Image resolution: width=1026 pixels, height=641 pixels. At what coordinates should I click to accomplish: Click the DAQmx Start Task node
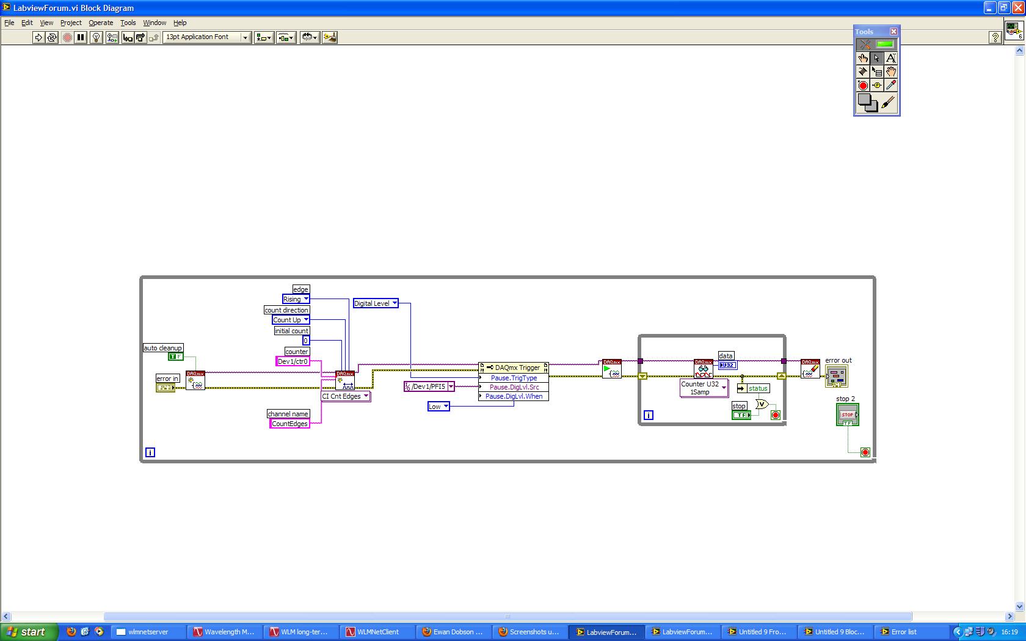pos(611,369)
